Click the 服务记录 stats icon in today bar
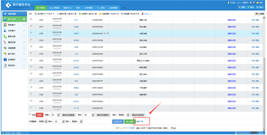267x135 pixels. pos(58,14)
